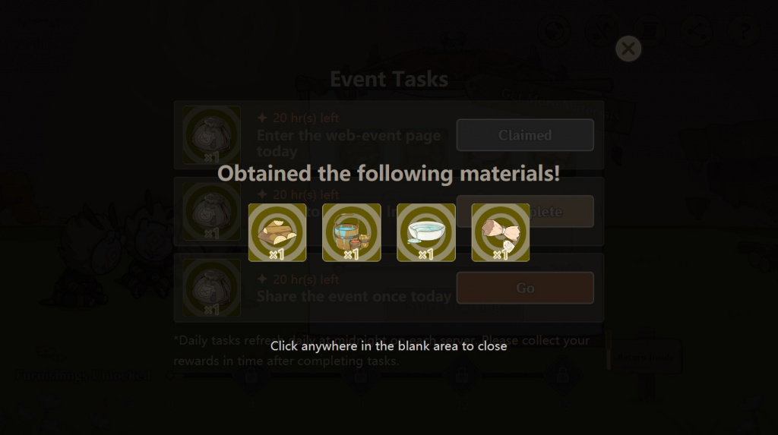Click the globe icon in top bar

click(x=554, y=31)
